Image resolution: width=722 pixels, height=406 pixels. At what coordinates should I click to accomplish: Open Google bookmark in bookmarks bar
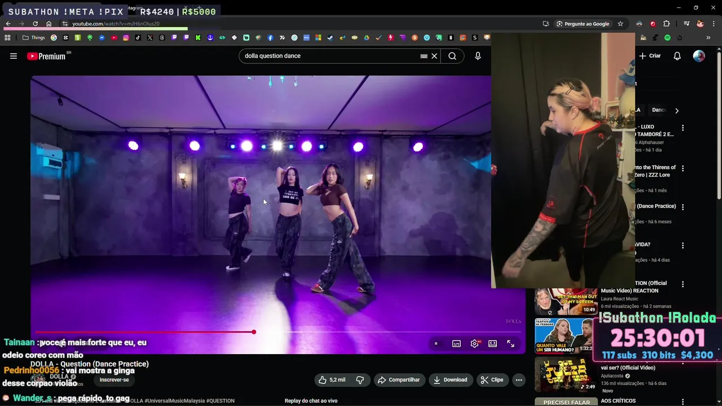point(54,38)
